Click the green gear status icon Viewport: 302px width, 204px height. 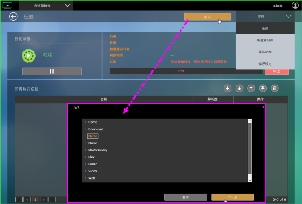[x=29, y=56]
